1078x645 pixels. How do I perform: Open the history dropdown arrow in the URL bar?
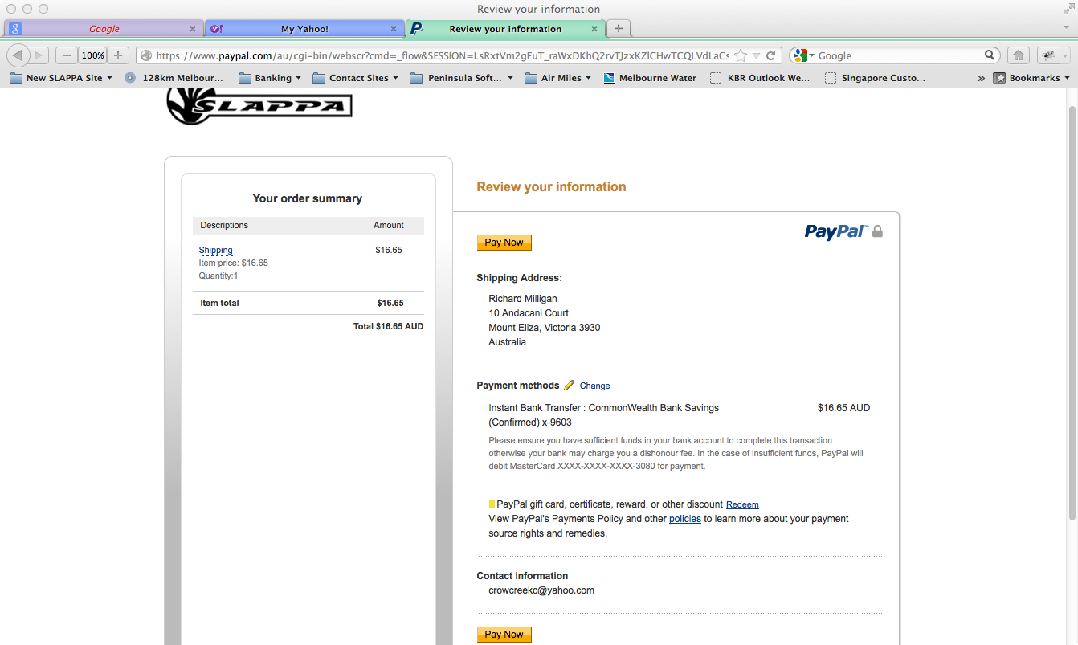pyautogui.click(x=757, y=56)
